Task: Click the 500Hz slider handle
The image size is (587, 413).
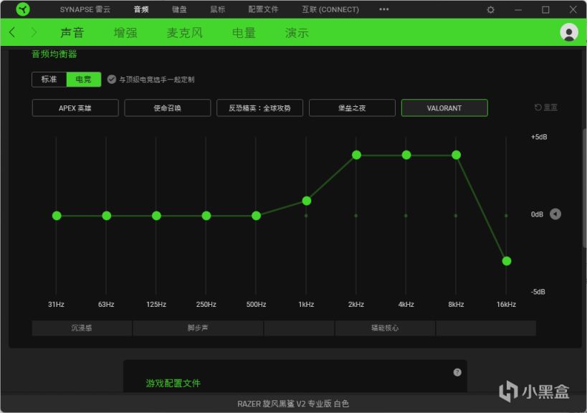Action: (x=256, y=216)
